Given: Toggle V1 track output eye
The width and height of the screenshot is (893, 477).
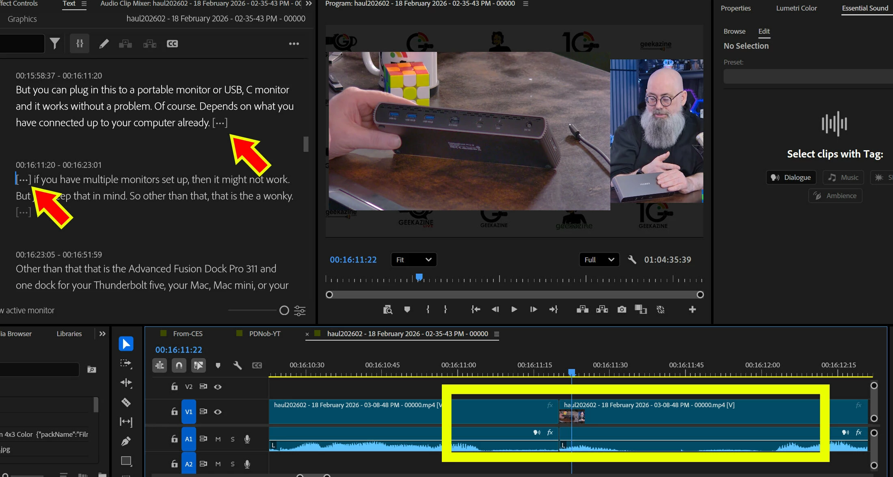Looking at the screenshot, I should tap(218, 412).
